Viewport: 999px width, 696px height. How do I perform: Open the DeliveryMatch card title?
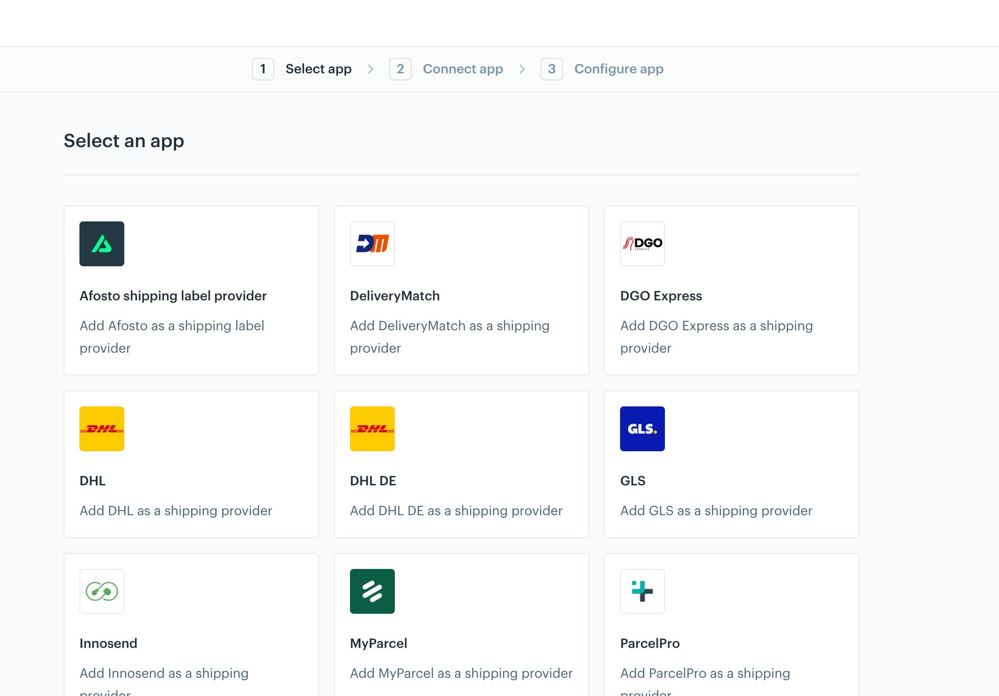coord(395,296)
